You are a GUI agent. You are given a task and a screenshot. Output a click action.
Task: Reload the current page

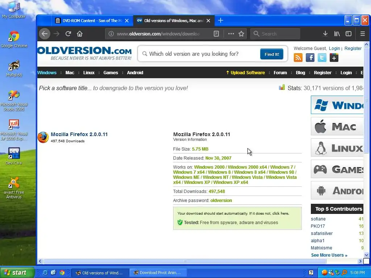click(68, 34)
